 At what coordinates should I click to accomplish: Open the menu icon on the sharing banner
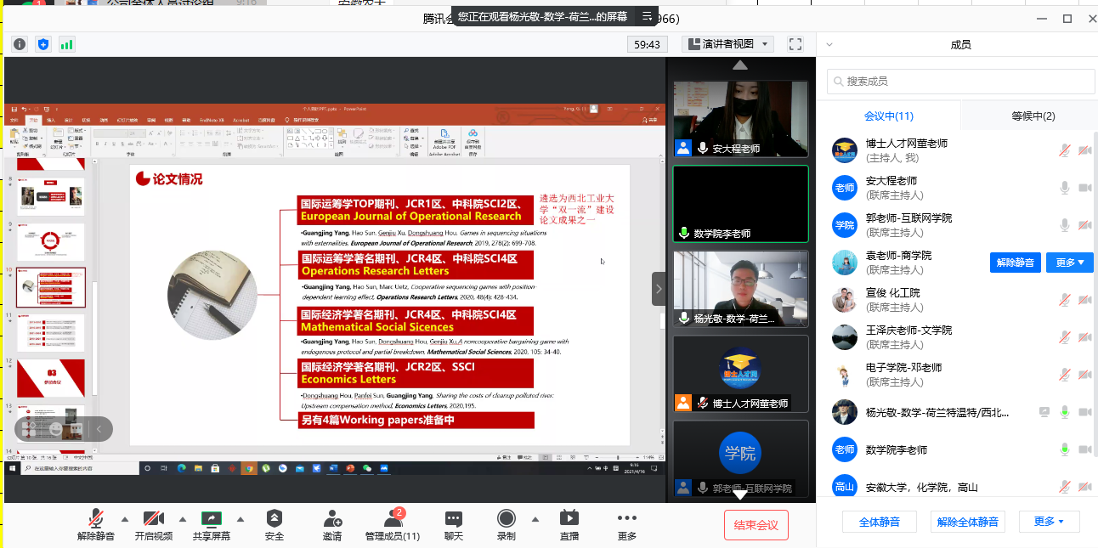[x=648, y=16]
